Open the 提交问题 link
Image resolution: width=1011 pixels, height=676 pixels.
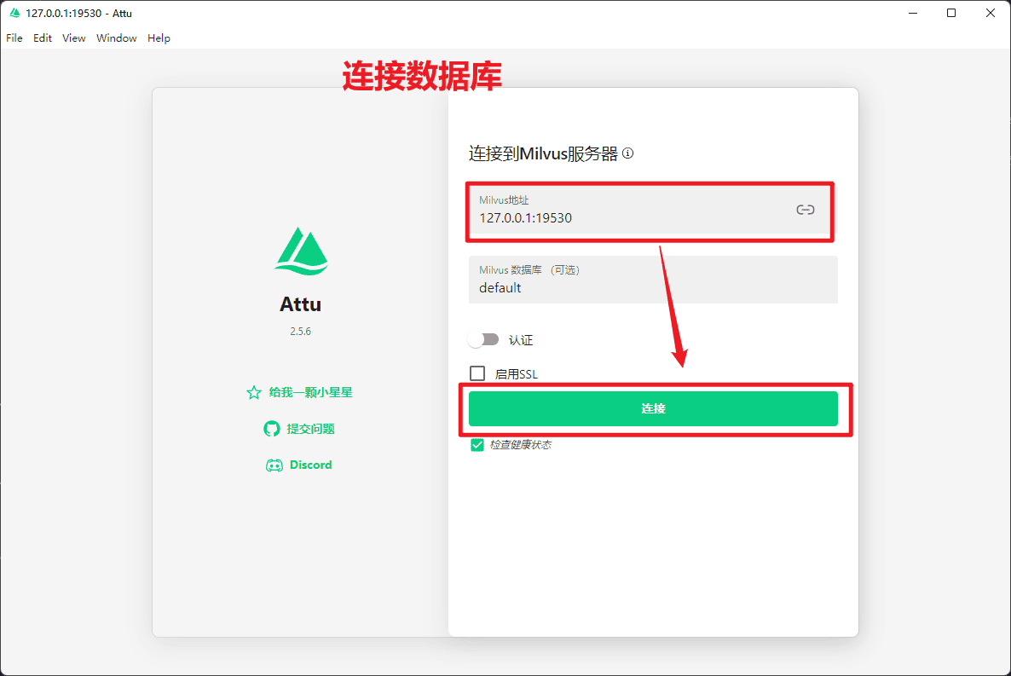click(x=310, y=429)
